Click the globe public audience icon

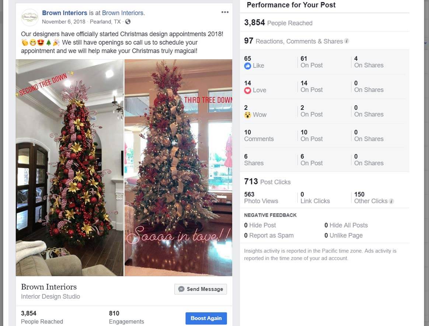pos(128,22)
